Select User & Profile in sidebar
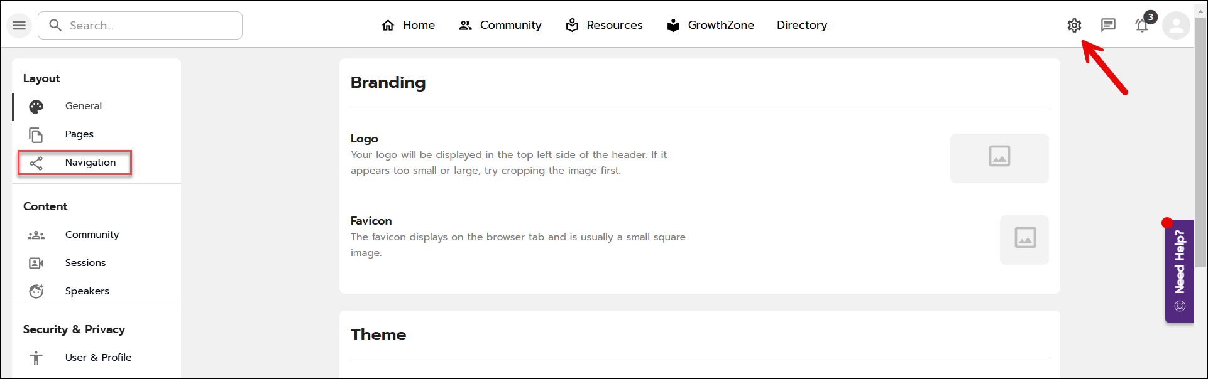Screen dimensions: 1208x379 [x=98, y=357]
